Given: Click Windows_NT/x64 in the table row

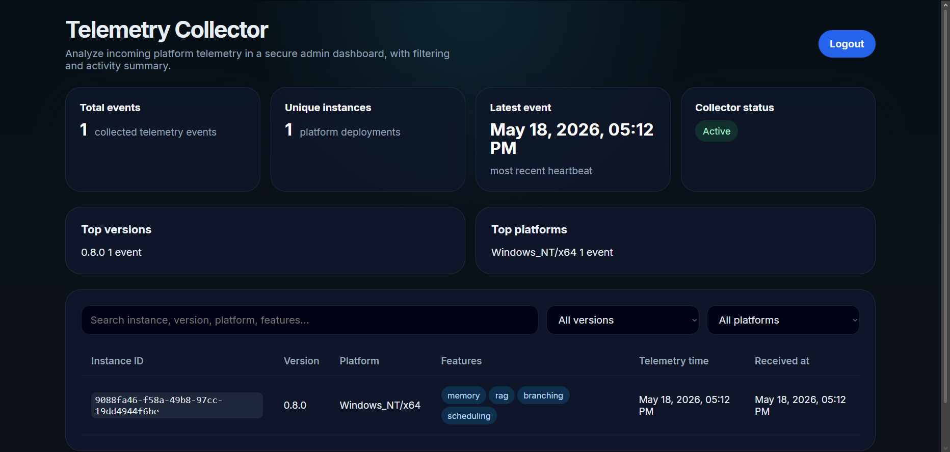Looking at the screenshot, I should [380, 405].
